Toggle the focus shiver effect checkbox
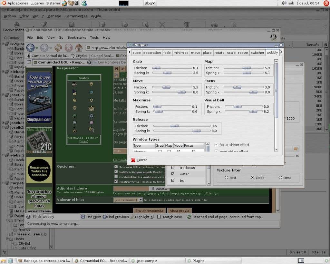 coord(216,145)
